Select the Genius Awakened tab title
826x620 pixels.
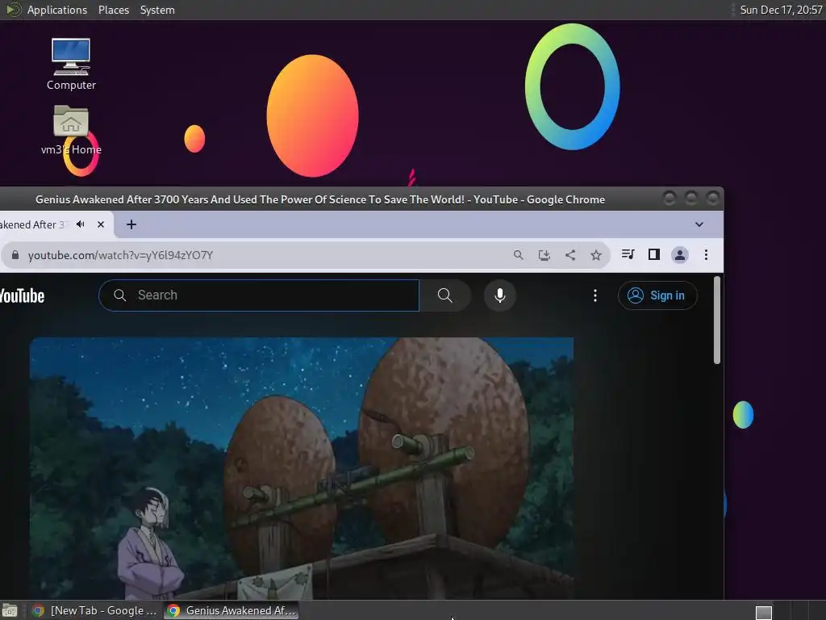pyautogui.click(x=32, y=224)
